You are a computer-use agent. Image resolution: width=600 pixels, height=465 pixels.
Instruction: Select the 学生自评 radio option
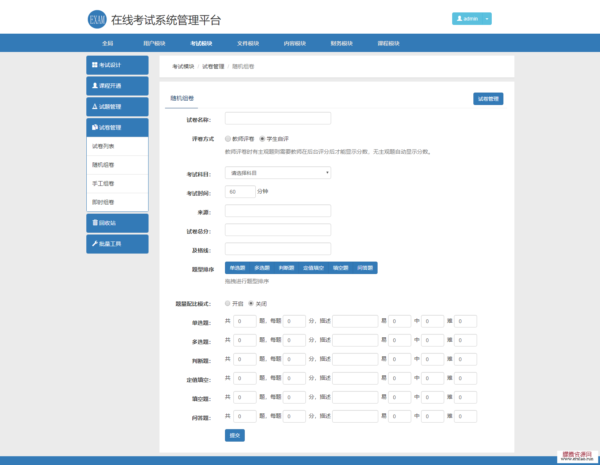point(262,139)
